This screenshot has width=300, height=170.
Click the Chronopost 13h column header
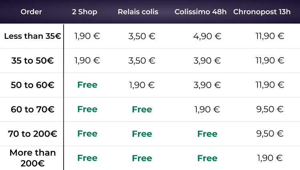(262, 12)
